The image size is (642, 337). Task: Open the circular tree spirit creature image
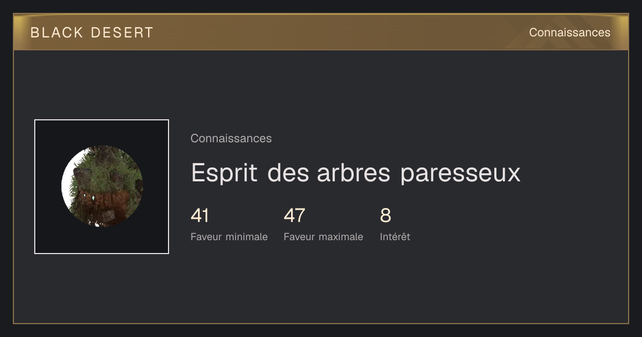102,186
